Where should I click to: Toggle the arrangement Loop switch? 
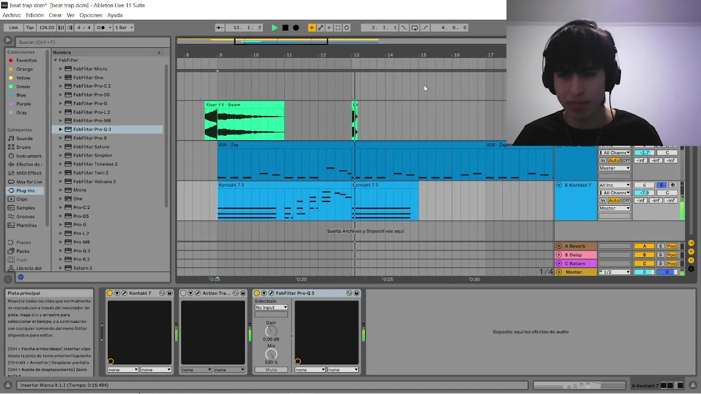click(415, 27)
